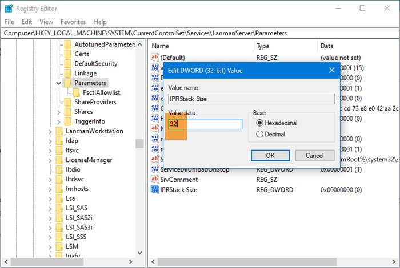Select the SrvComment value name
Image resolution: width=400 pixels, height=268 pixels.
179,180
